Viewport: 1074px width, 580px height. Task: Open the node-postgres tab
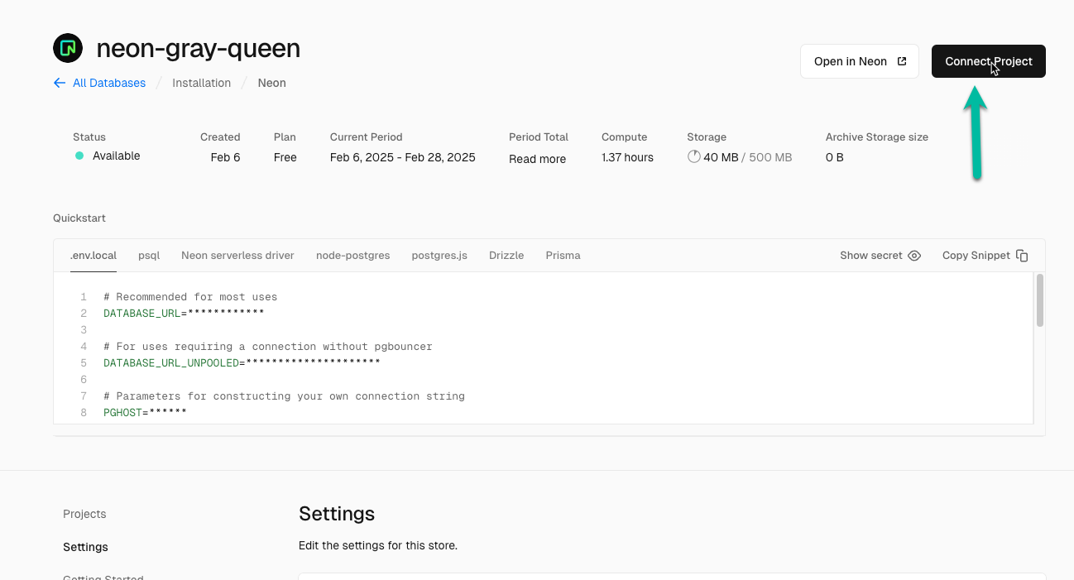click(352, 256)
